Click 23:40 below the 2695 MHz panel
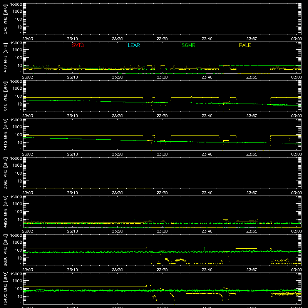308x308 pixels. tap(207, 193)
